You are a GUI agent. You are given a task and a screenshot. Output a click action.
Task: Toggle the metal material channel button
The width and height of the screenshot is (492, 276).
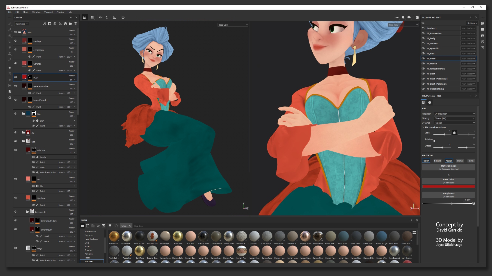click(460, 161)
